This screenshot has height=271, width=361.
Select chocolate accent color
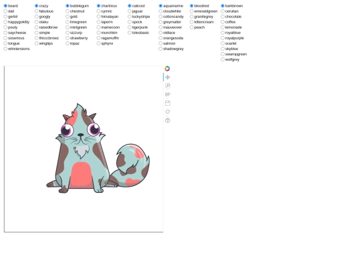223,17
